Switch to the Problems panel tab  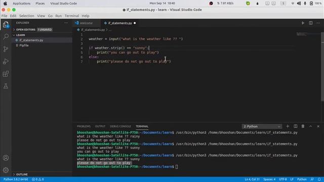[84, 126]
